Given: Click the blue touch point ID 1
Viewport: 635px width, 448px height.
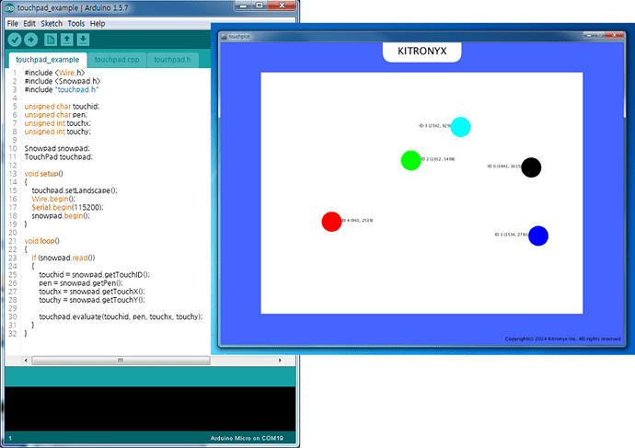Looking at the screenshot, I should pos(538,235).
